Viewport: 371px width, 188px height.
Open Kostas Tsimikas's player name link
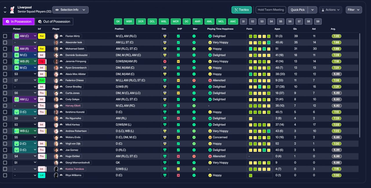pyautogui.click(x=75, y=169)
